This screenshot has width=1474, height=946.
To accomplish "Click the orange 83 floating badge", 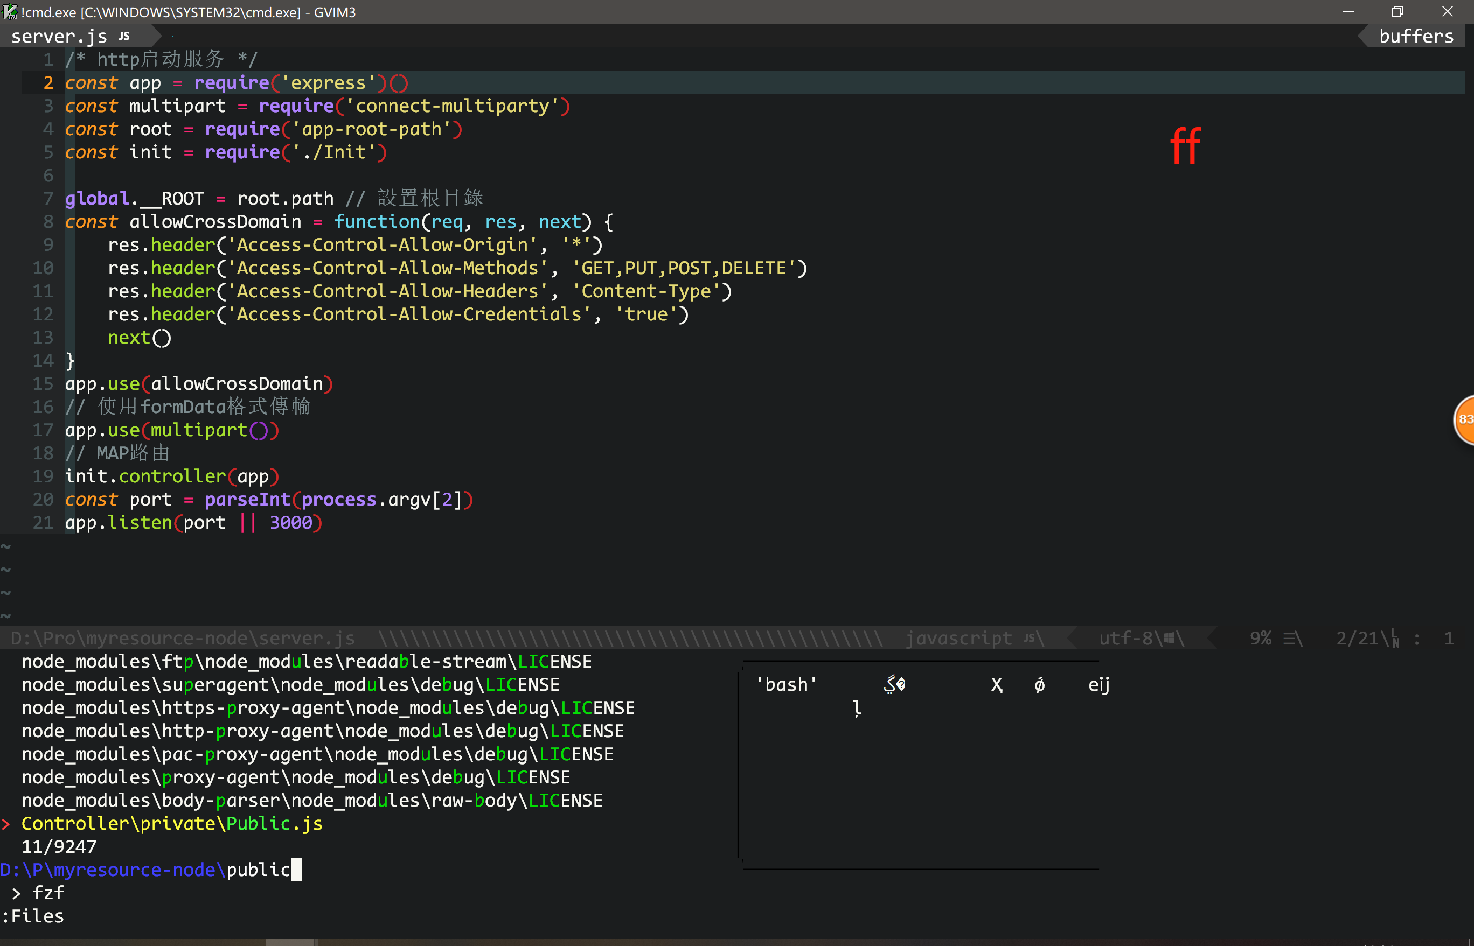I will 1465,419.
